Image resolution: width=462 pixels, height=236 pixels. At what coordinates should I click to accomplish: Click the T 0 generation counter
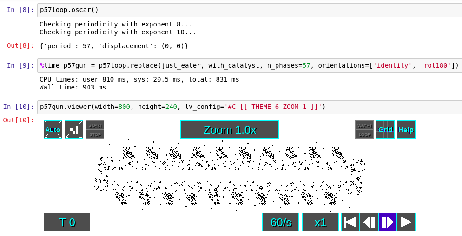click(x=67, y=222)
